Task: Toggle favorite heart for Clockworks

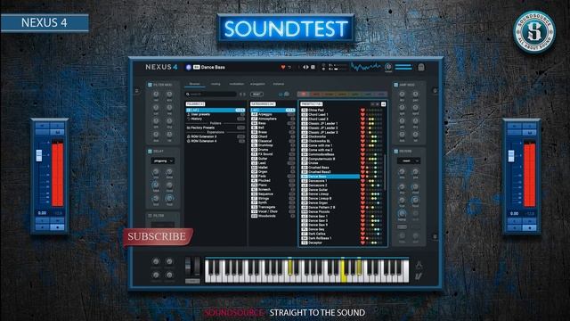Action: [362, 136]
